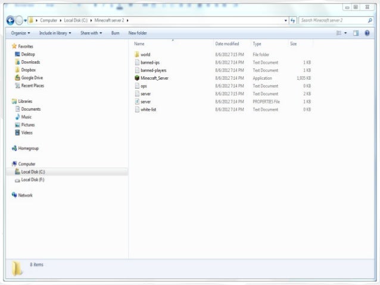380x285 pixels.
Task: Toggle the preview pane
Action: point(356,33)
